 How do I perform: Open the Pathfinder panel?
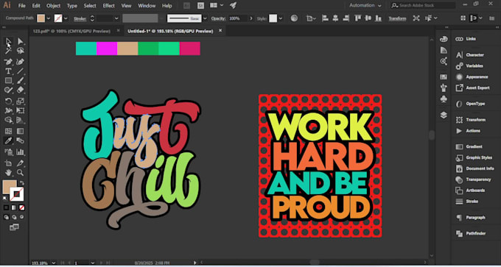click(x=476, y=233)
